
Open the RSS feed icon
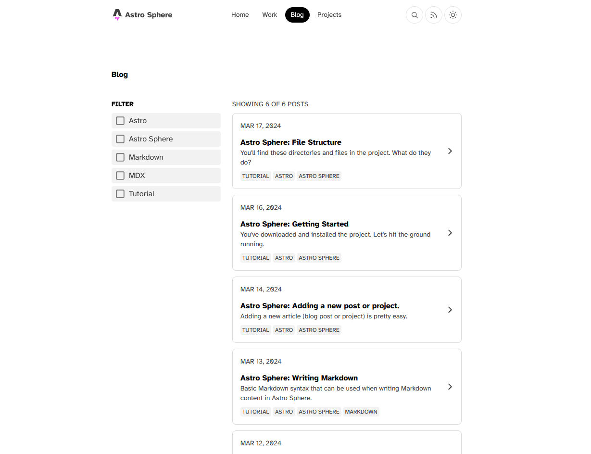pos(434,15)
